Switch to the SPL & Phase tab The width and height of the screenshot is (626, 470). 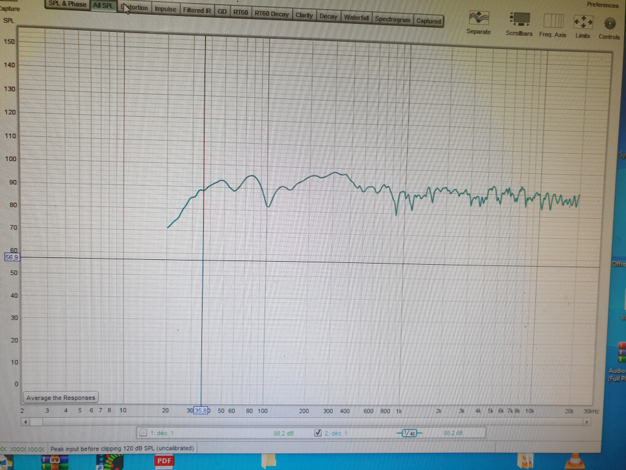coord(68,4)
